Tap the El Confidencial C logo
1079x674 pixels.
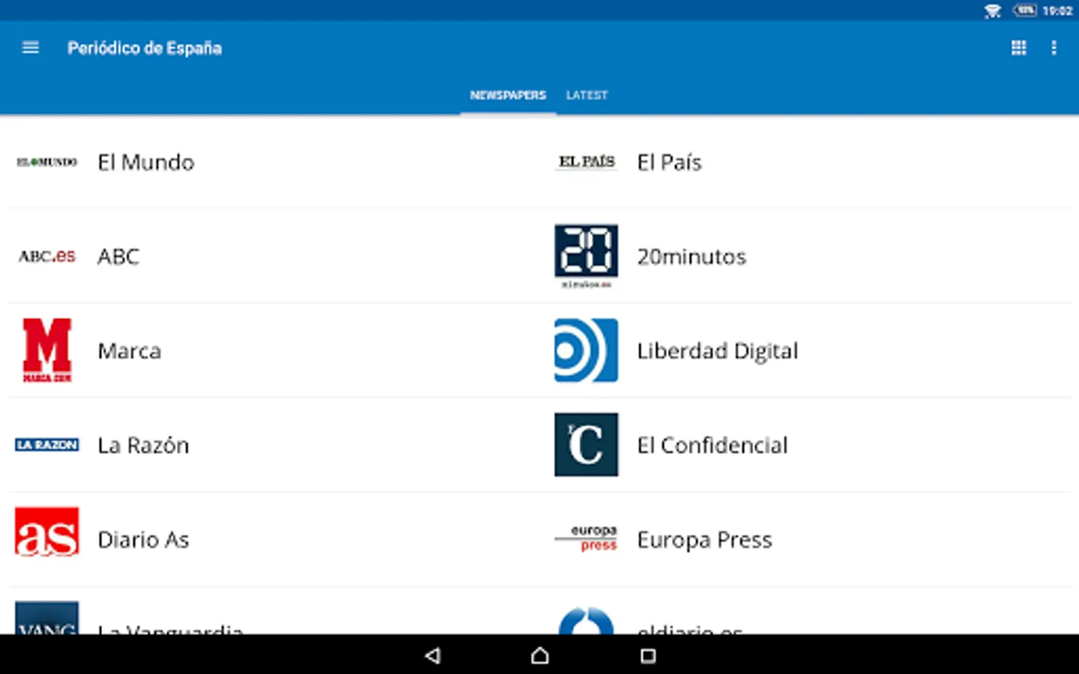[x=587, y=445]
